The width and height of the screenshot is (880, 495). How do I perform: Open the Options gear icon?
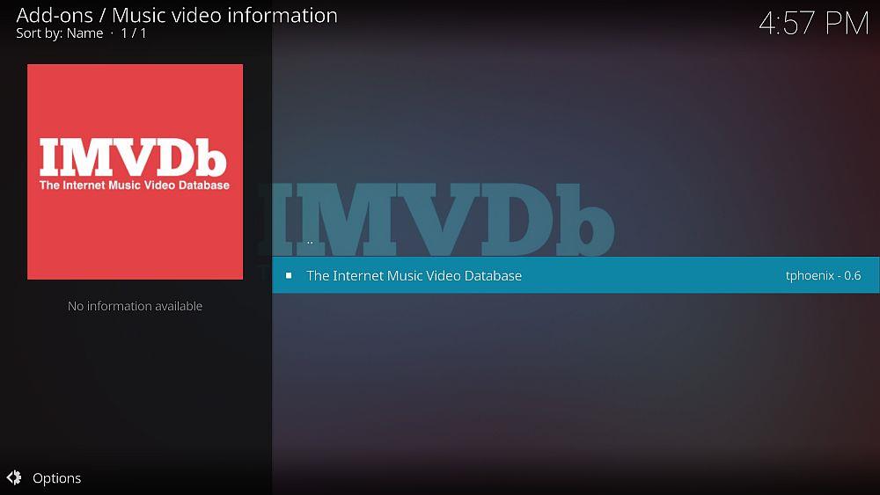14,477
